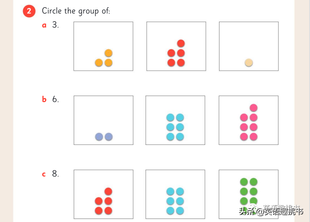Image resolution: width=310 pixels, height=222 pixels.
Task: Click the single beige dot
Action: (x=249, y=63)
